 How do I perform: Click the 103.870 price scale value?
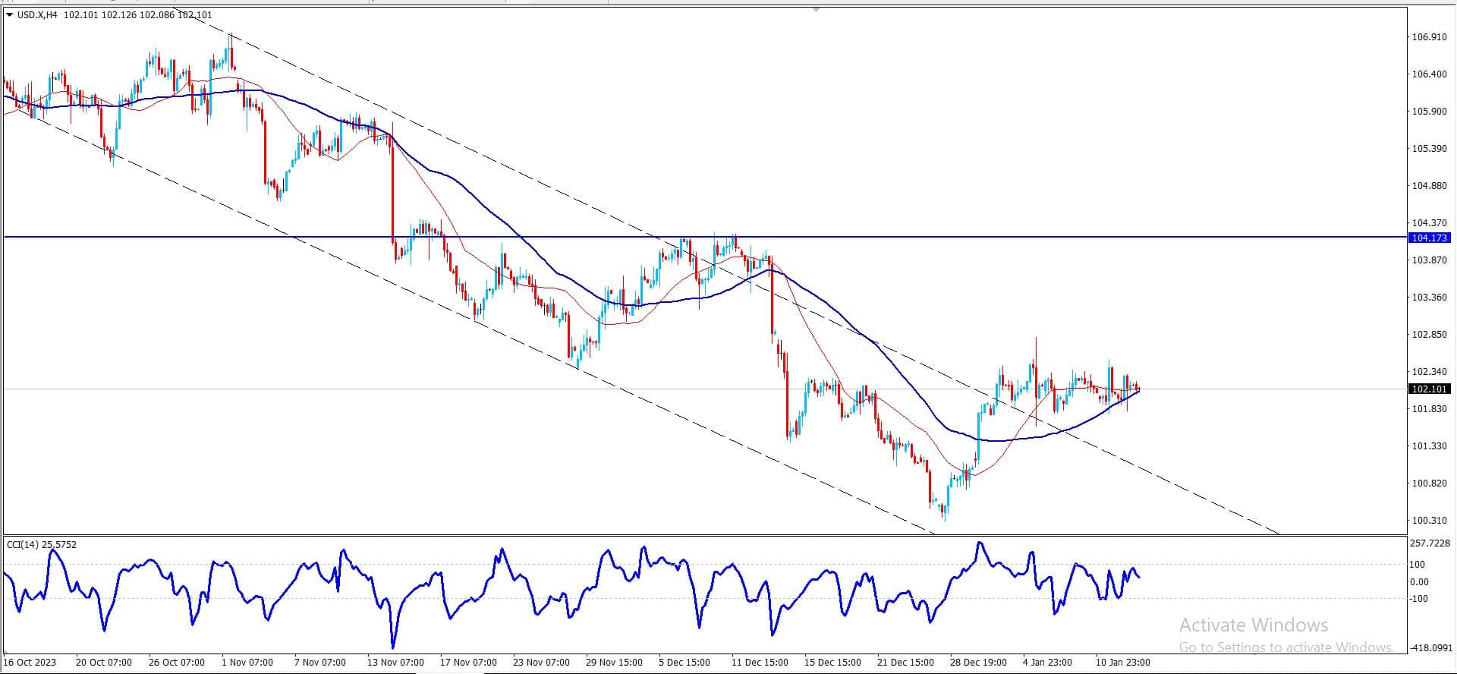click(x=1429, y=260)
